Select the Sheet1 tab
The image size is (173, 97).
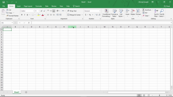click(x=17, y=92)
